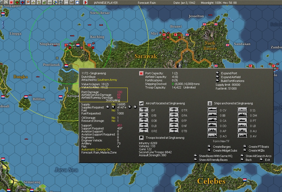
Task: Select the 0 TR transport aircraft icon
Action: [174, 110]
